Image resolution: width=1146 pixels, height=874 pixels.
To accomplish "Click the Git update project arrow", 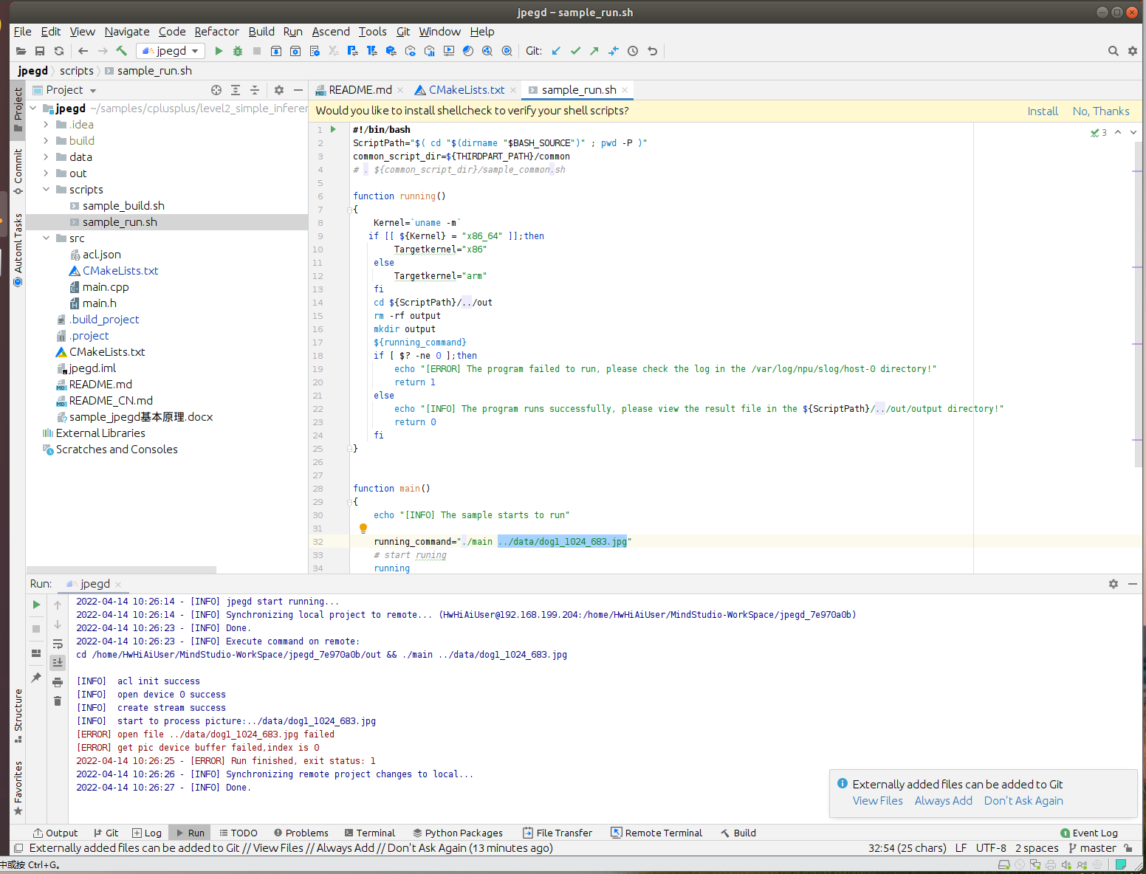I will [x=556, y=51].
